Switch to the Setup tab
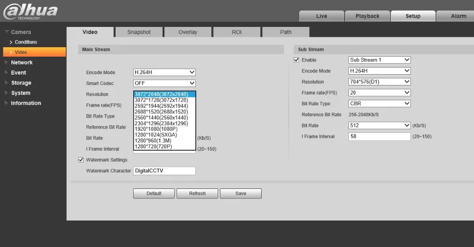The height and width of the screenshot is (247, 474). 413,16
